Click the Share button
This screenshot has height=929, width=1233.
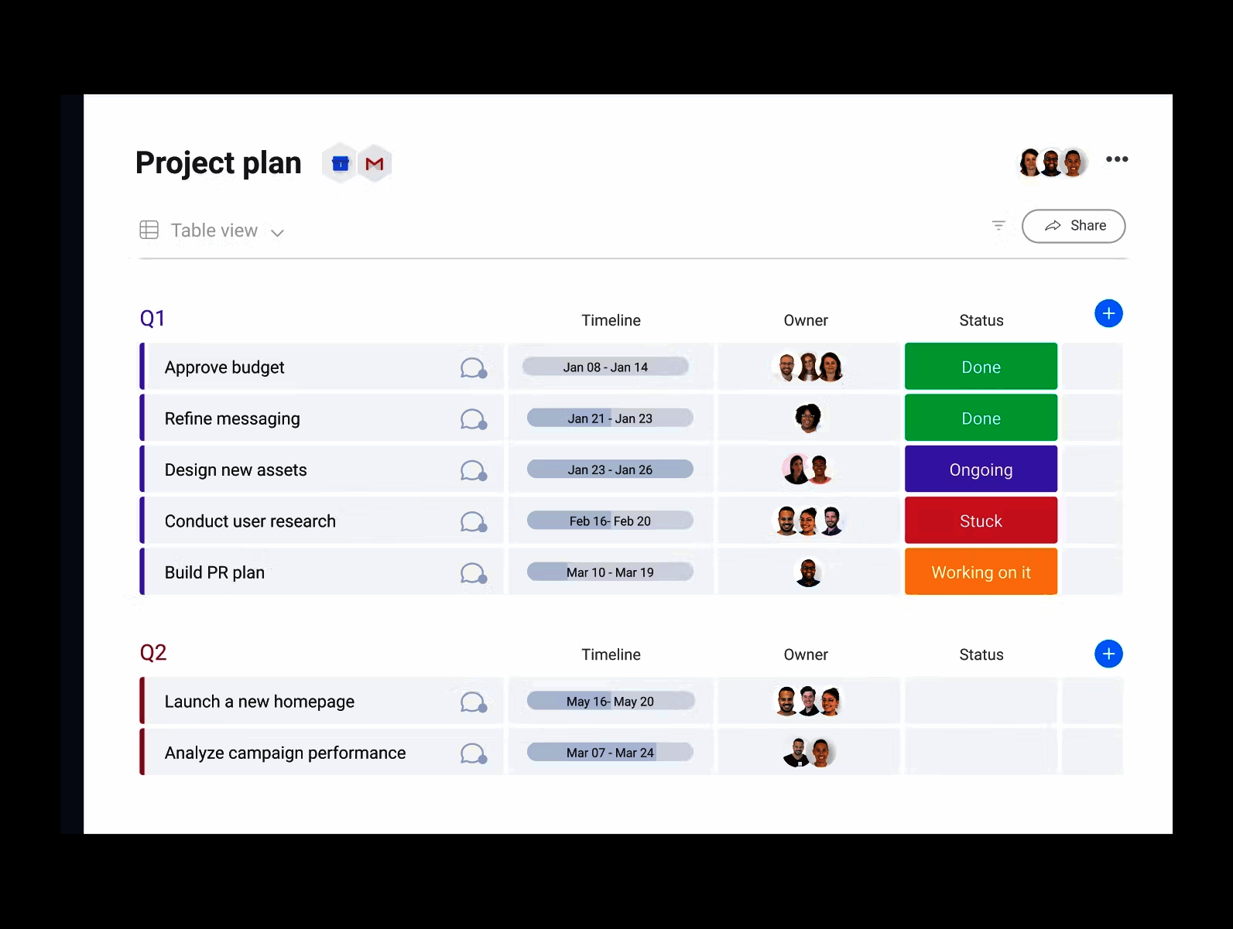pos(1074,226)
